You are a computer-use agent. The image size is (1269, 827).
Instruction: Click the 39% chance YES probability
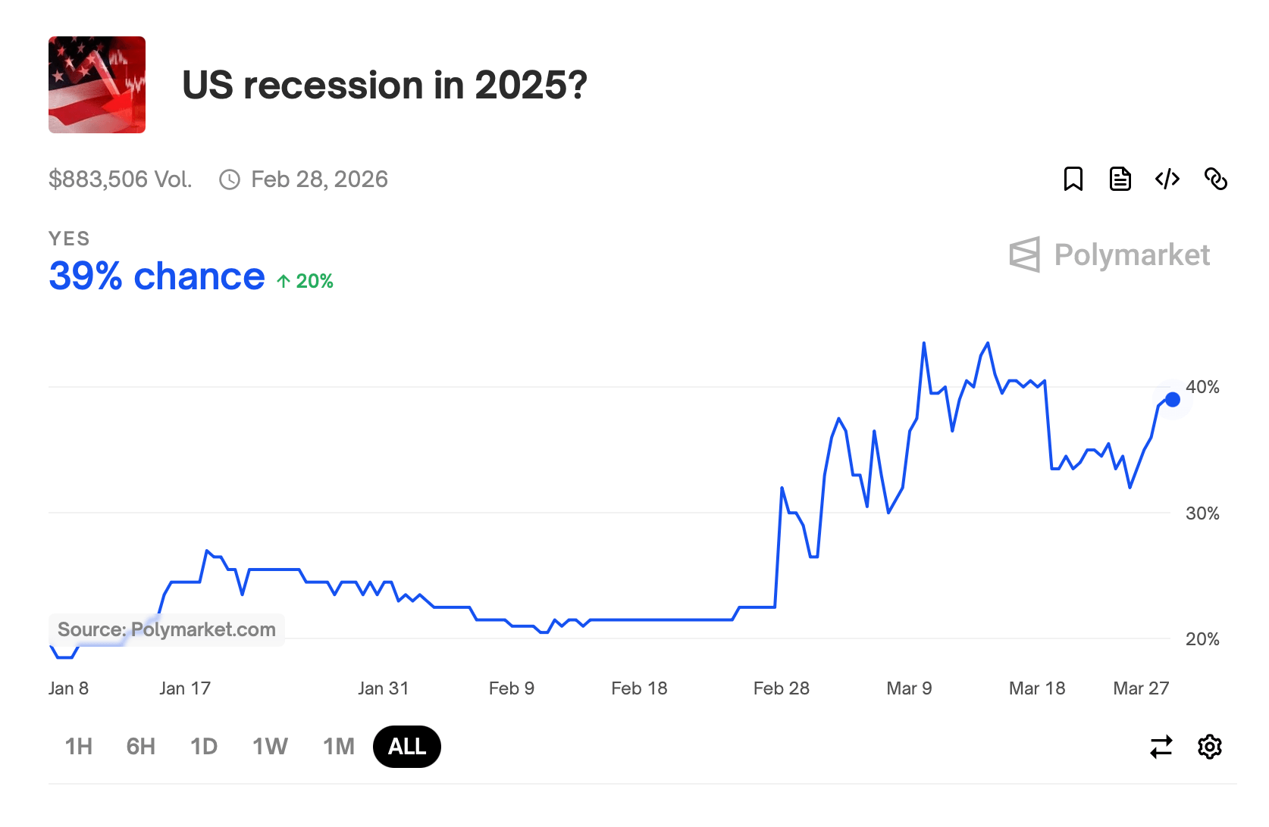155,276
